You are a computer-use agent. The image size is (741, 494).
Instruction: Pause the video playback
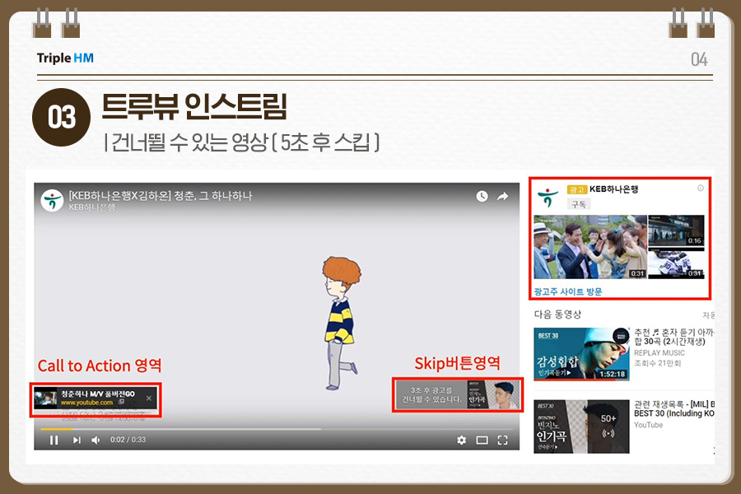pyautogui.click(x=54, y=440)
